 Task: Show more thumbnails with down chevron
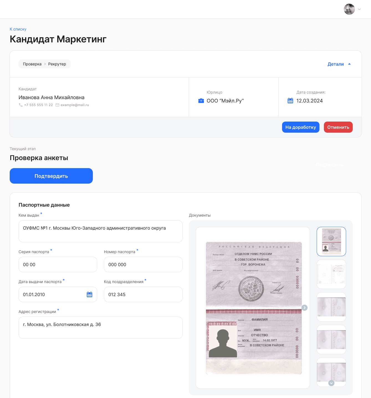[x=331, y=383]
